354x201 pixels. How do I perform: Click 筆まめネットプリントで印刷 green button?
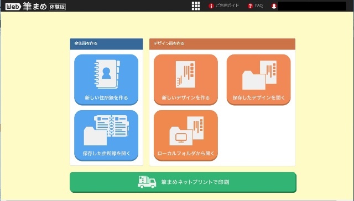tap(183, 182)
